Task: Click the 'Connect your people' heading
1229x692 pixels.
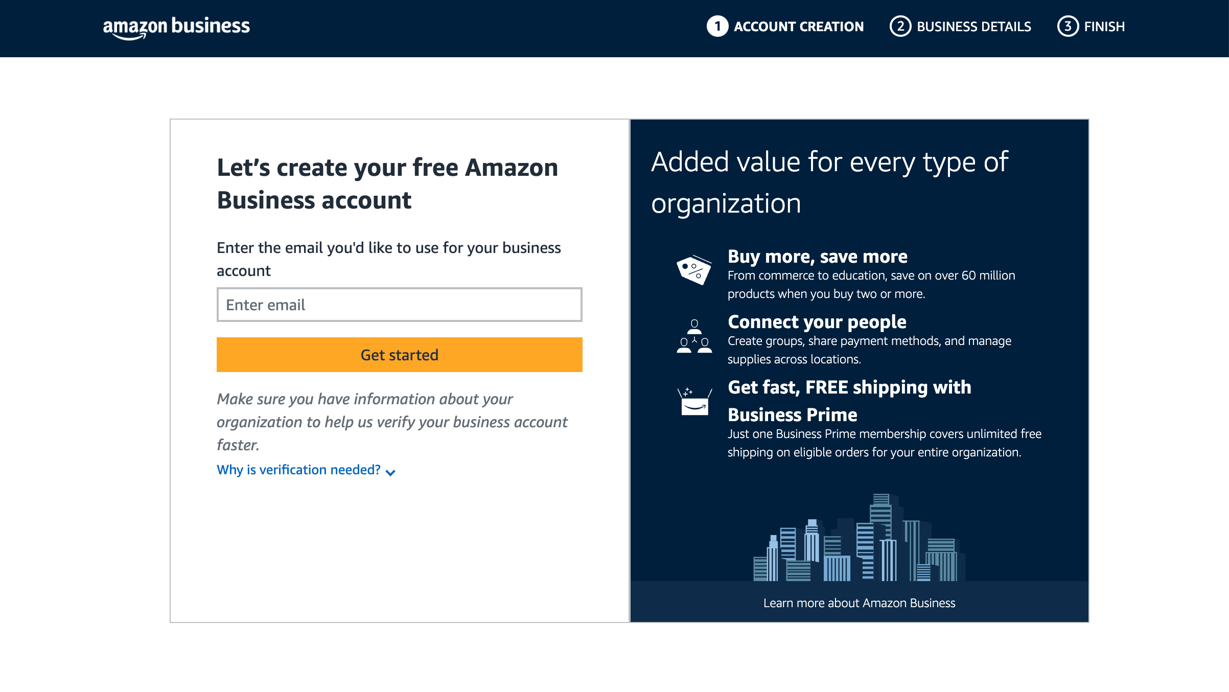Action: (x=817, y=322)
